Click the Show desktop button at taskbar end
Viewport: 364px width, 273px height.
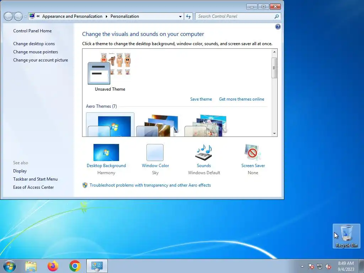click(362, 266)
